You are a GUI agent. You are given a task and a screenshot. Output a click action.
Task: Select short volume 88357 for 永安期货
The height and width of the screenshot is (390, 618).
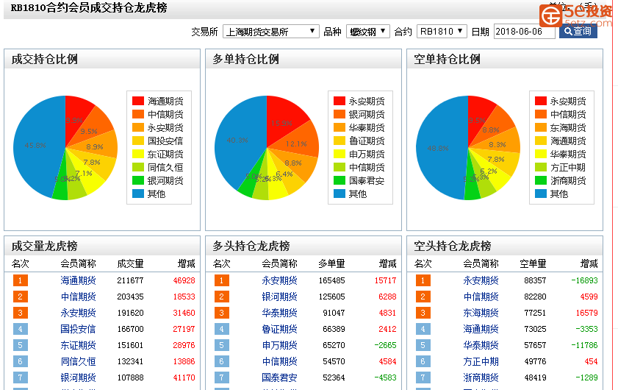tap(535, 280)
